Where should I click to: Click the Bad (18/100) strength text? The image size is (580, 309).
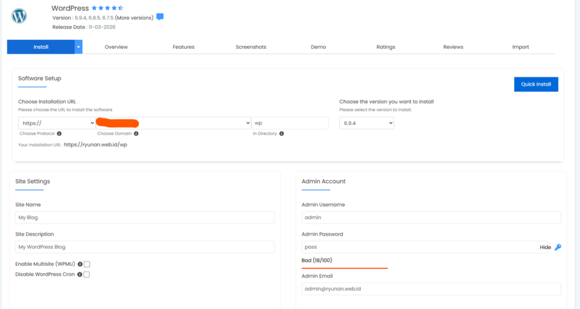pyautogui.click(x=317, y=260)
